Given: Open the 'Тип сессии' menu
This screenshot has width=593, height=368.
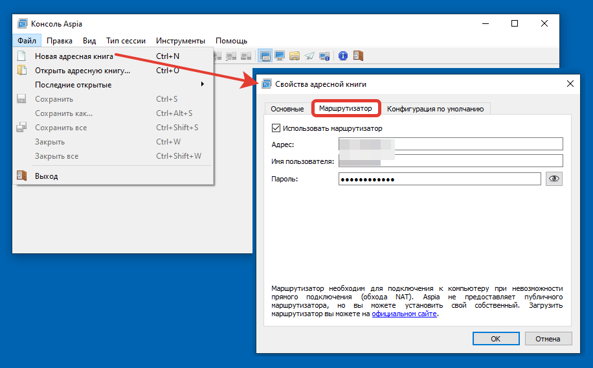Looking at the screenshot, I should (126, 41).
